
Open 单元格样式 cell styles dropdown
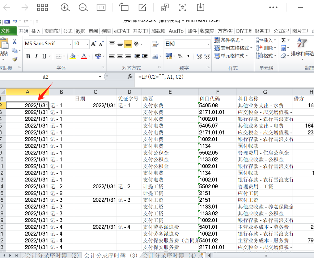coord(231,56)
